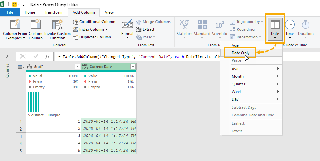Image resolution: width=320 pixels, height=161 pixels.
Task: Switch to the View tab
Action: tap(109, 12)
